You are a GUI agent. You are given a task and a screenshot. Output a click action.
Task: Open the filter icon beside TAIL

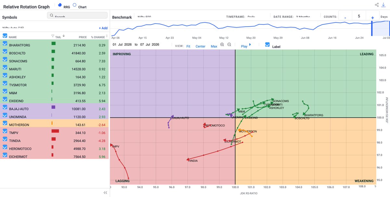pyautogui.click(x=53, y=36)
